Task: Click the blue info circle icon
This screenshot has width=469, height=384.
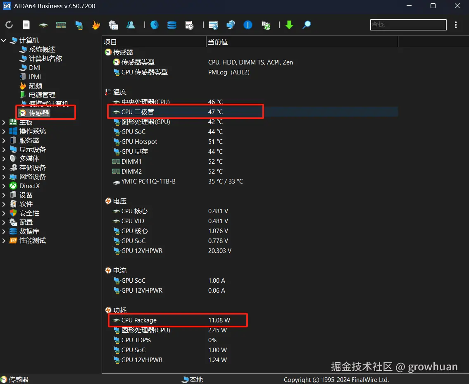Action: click(x=248, y=25)
